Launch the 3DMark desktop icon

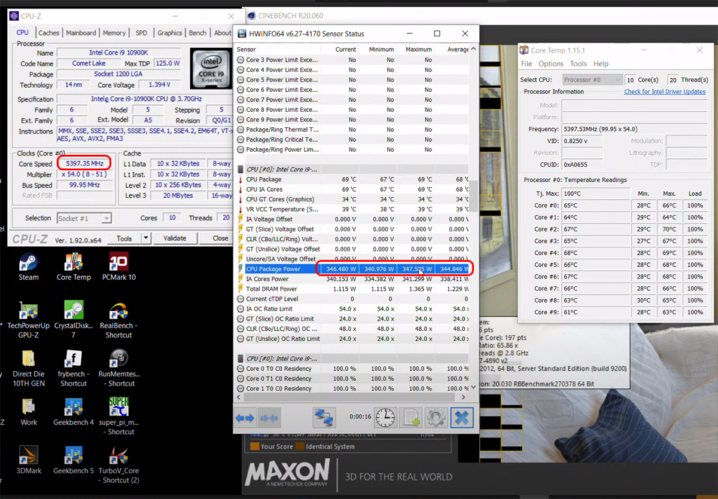pyautogui.click(x=29, y=460)
